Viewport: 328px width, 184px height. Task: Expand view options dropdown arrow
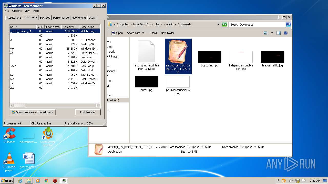(272, 33)
